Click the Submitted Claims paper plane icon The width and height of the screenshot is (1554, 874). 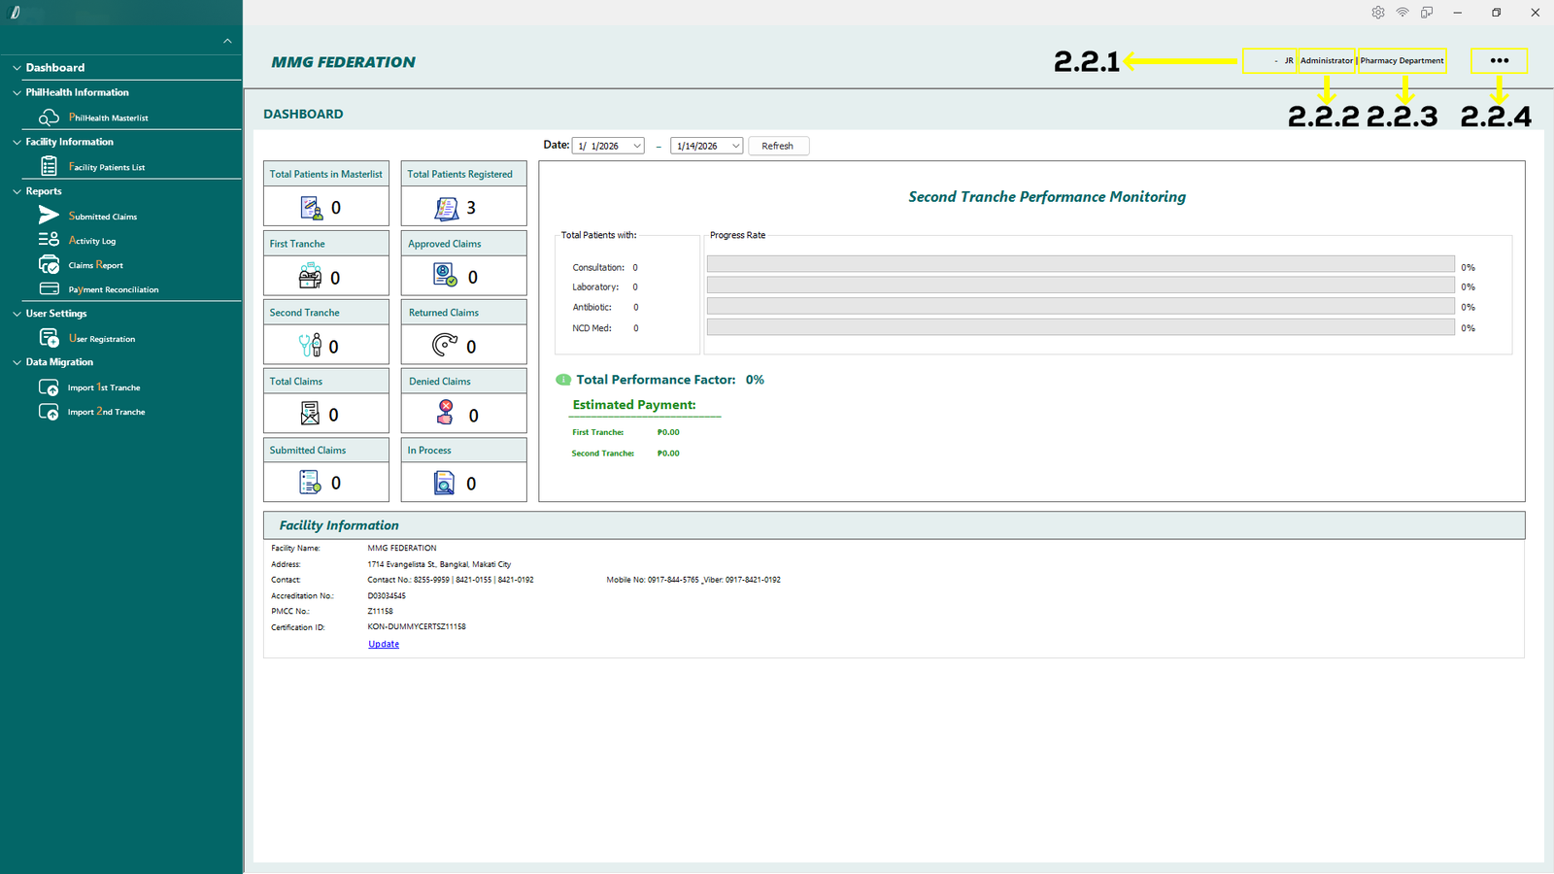tap(49, 216)
